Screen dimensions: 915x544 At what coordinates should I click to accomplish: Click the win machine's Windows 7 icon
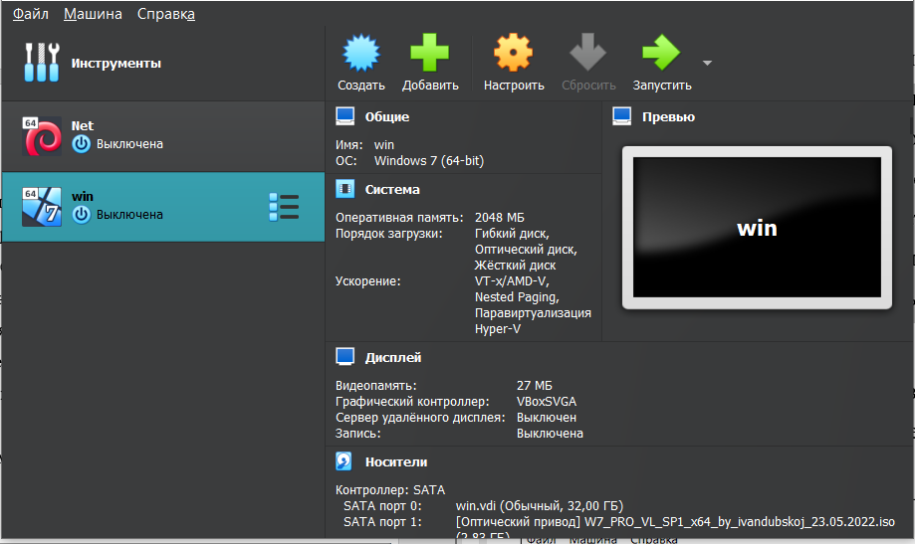coord(42,207)
